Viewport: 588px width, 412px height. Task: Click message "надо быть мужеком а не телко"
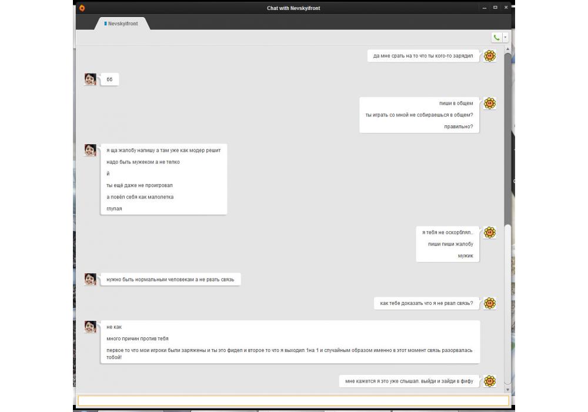(x=143, y=162)
